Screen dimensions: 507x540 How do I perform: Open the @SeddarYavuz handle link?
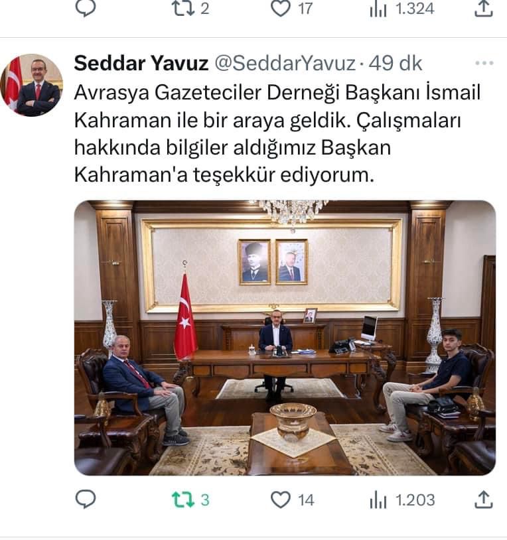coord(285,64)
